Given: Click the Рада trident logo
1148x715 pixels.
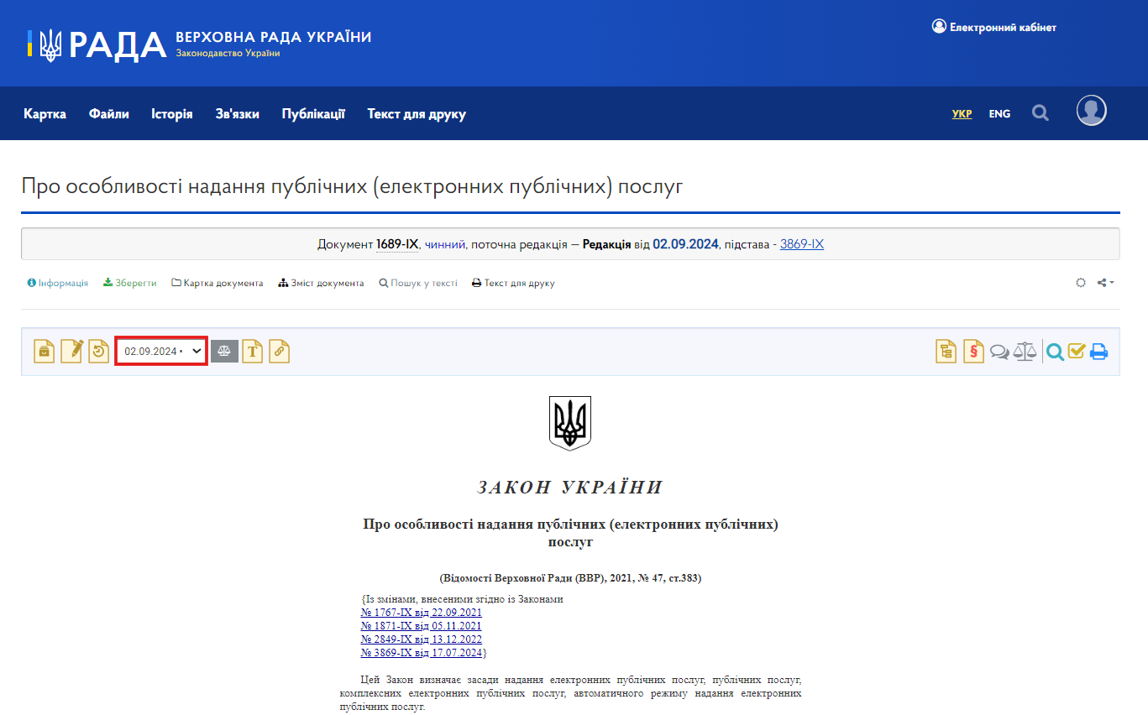Looking at the screenshot, I should click(51, 44).
